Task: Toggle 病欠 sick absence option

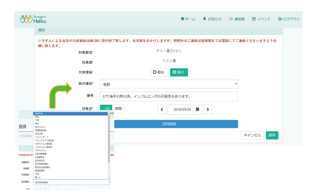Action: pos(179,72)
